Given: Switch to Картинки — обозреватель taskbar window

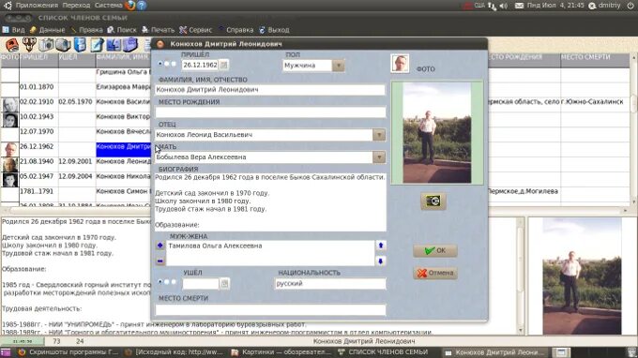Looking at the screenshot, I should click(x=281, y=352).
